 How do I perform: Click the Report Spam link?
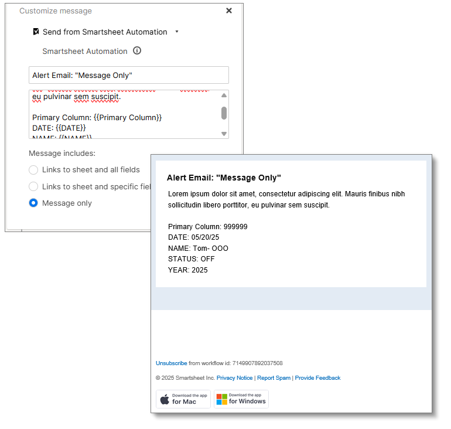point(274,378)
